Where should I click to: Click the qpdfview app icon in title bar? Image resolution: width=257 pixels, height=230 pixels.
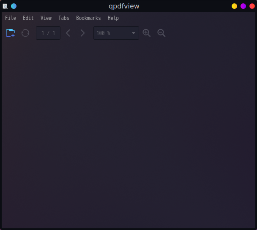click(x=5, y=6)
